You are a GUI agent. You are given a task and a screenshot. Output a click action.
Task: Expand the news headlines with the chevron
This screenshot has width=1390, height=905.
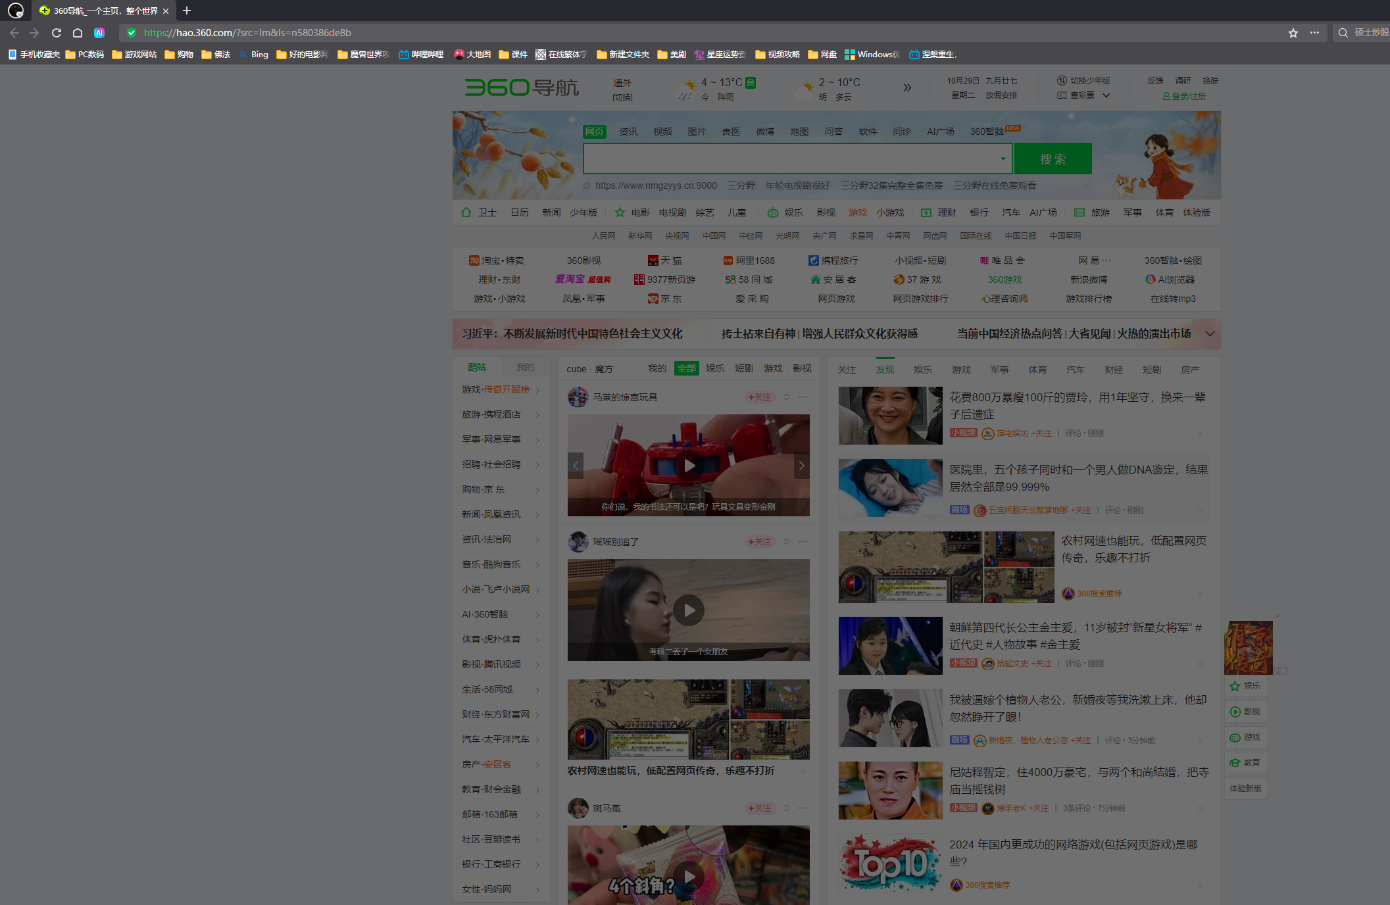(1209, 334)
